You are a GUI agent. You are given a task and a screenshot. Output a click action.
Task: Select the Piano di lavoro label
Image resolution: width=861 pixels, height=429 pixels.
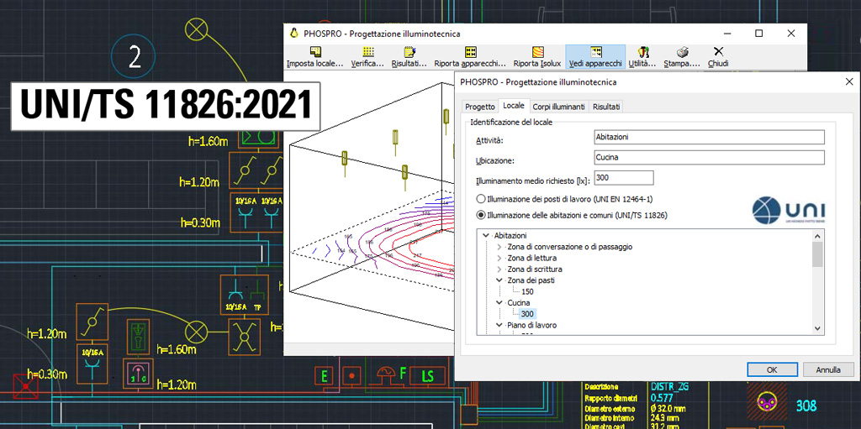(532, 325)
